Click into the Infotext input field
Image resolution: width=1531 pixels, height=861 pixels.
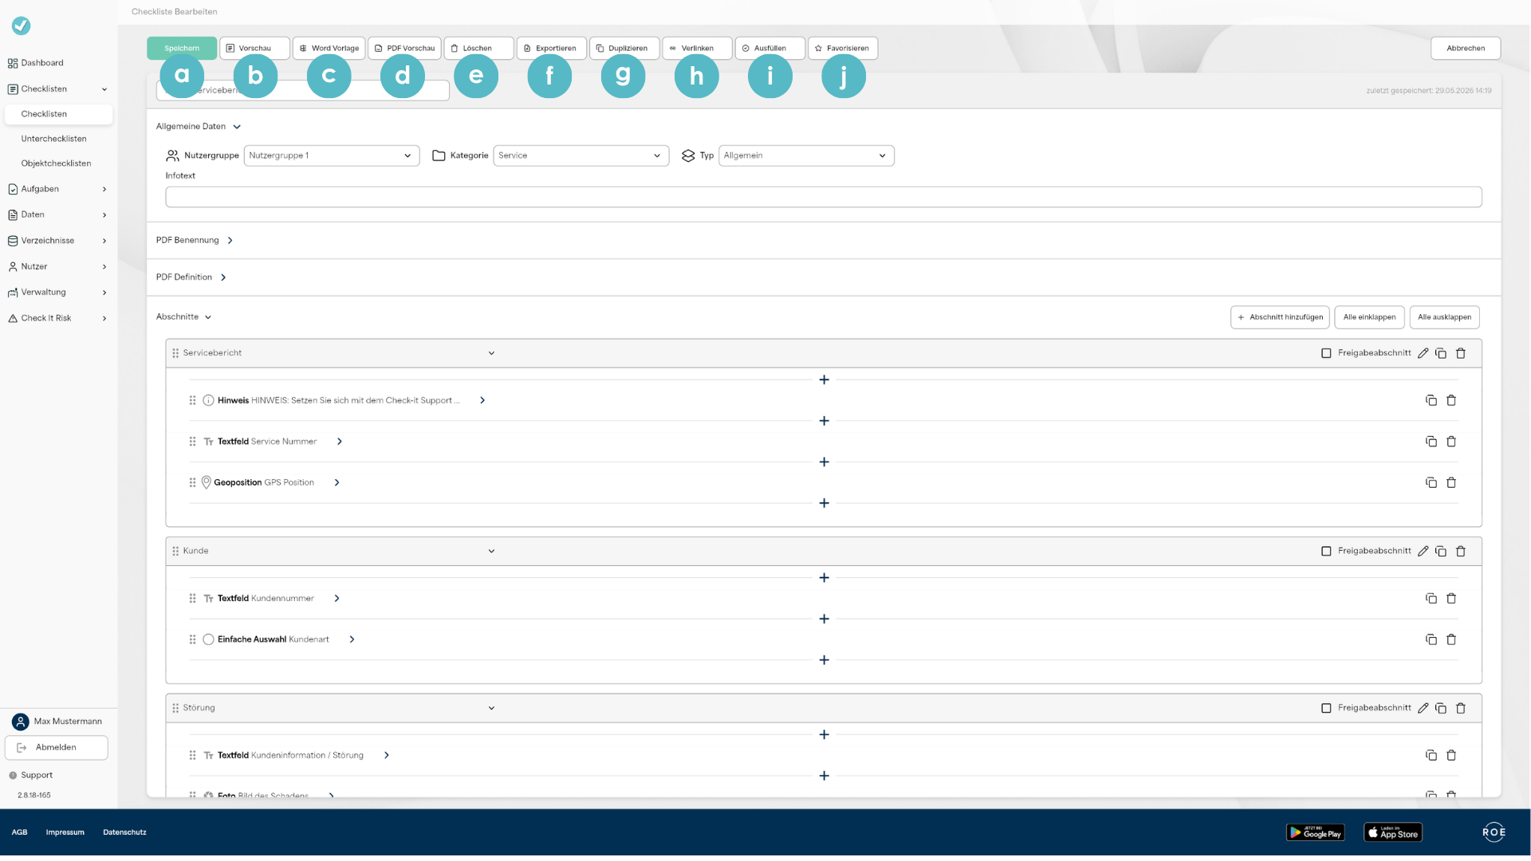click(824, 197)
